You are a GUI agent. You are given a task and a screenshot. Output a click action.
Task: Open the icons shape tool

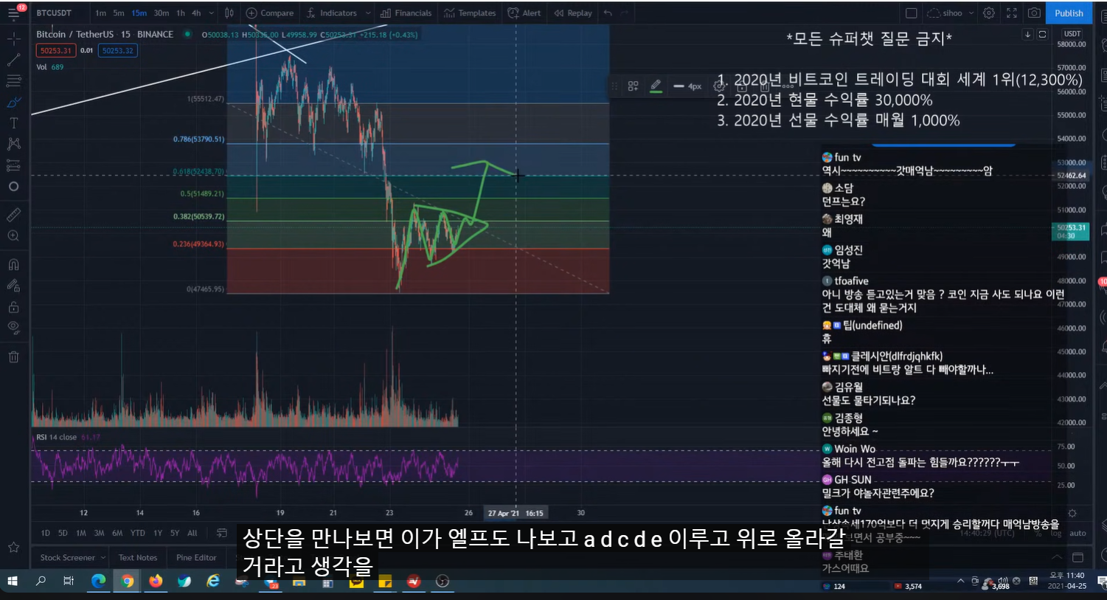[13, 187]
